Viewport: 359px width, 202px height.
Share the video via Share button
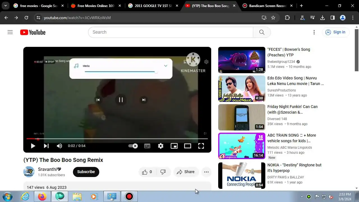pyautogui.click(x=186, y=172)
